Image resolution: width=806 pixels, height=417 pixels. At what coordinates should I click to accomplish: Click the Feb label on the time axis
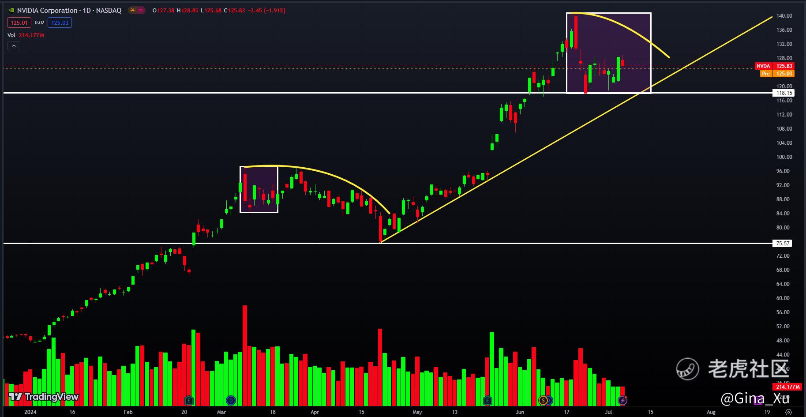point(128,412)
